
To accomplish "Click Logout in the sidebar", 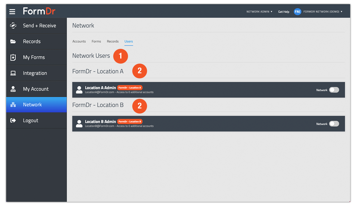I will pos(36,121).
